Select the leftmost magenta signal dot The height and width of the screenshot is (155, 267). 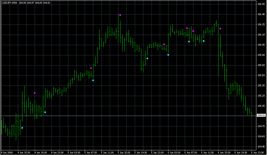[35, 93]
